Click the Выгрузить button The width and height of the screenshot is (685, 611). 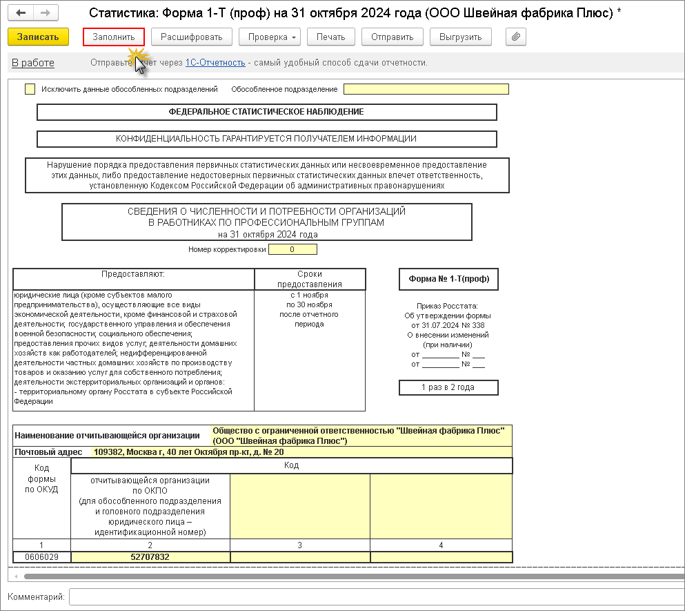click(x=460, y=37)
